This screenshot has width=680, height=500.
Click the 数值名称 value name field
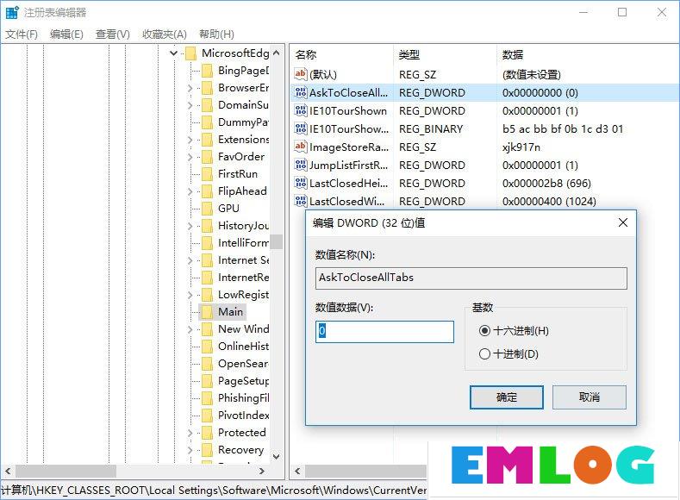click(471, 278)
